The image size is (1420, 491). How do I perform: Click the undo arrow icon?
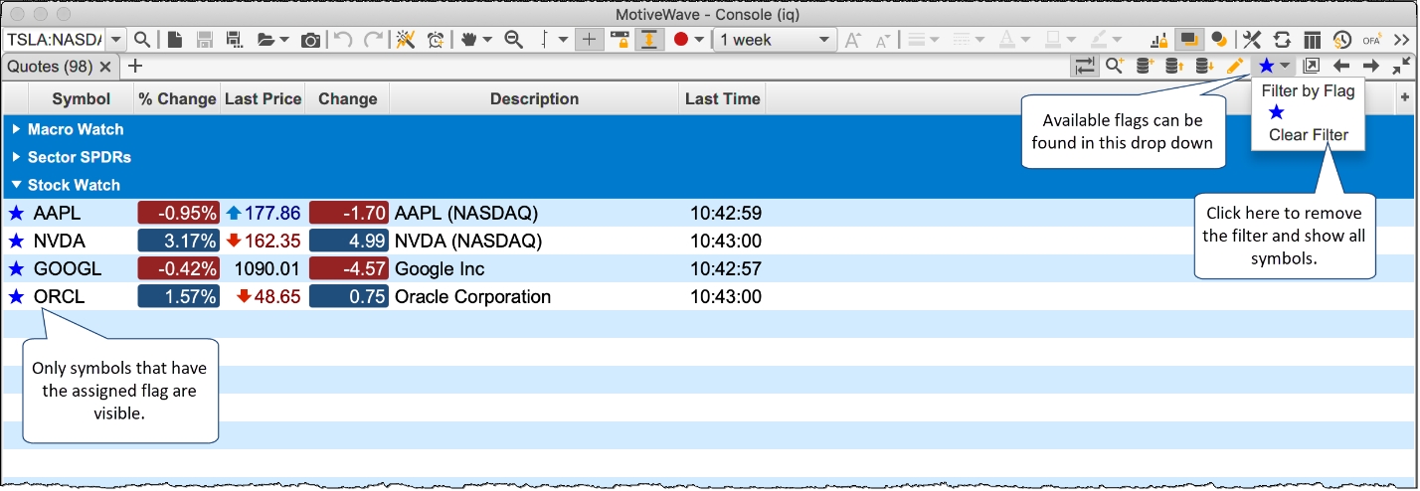[343, 40]
